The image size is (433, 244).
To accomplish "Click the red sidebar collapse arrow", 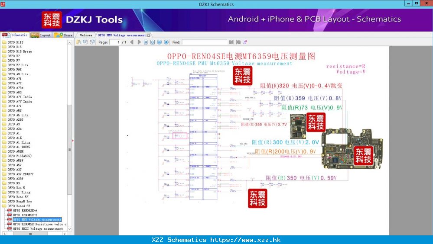I will click(73, 141).
